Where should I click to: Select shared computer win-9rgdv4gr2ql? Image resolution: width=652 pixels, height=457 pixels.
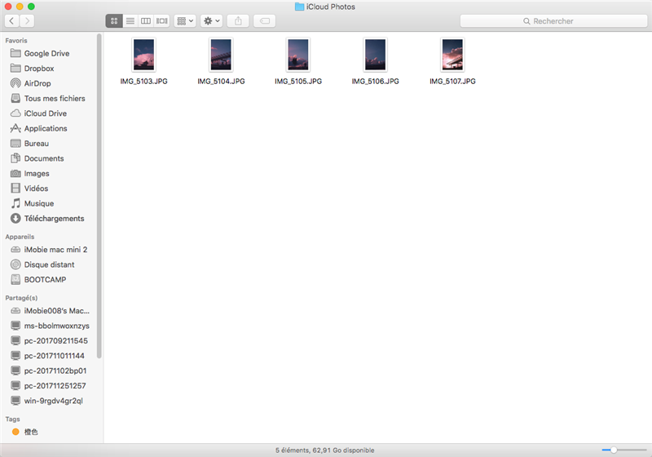53,401
